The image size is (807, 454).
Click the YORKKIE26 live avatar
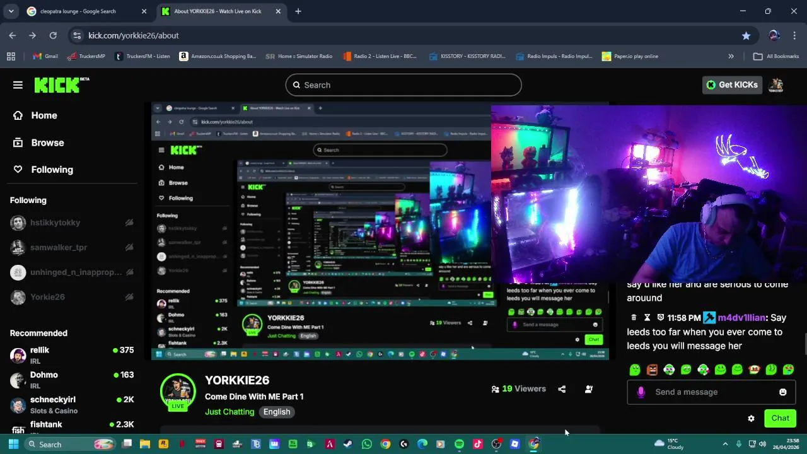(178, 392)
